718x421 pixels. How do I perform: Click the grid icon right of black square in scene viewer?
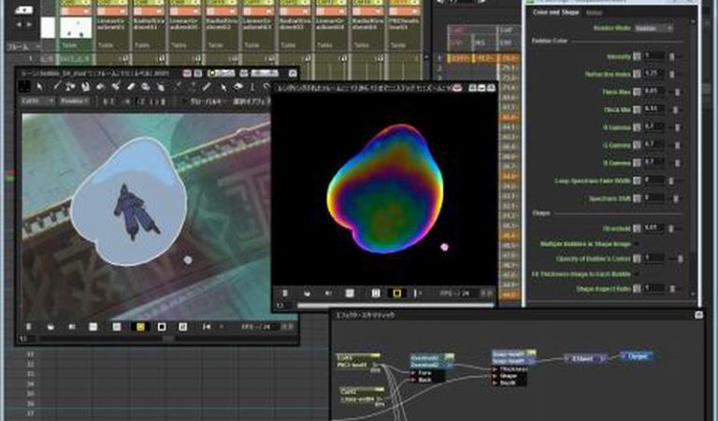click(182, 327)
